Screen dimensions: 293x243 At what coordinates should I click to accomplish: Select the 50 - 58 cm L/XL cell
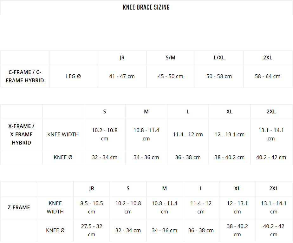219,76
